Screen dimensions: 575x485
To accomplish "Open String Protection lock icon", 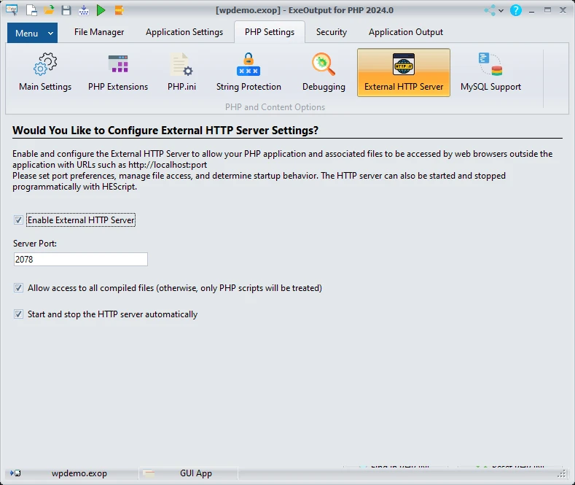I will [249, 72].
